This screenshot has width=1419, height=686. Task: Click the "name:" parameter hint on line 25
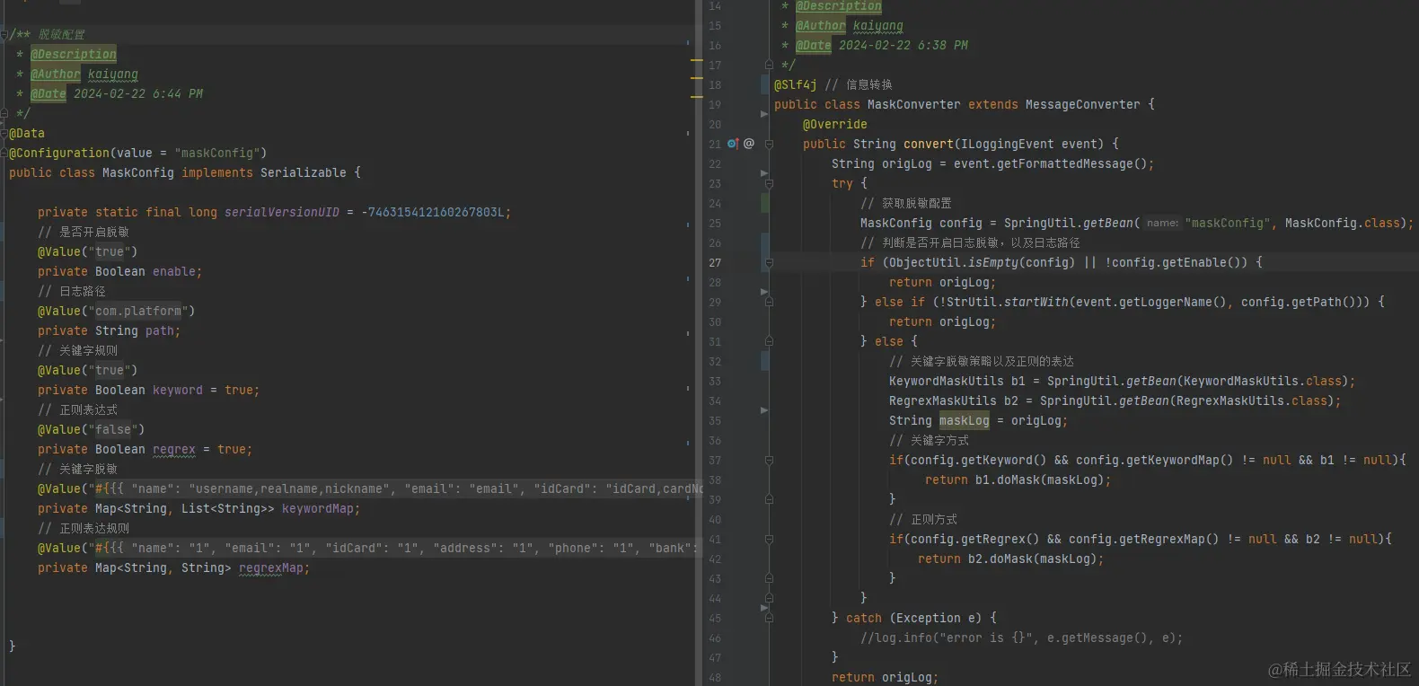click(x=1162, y=224)
